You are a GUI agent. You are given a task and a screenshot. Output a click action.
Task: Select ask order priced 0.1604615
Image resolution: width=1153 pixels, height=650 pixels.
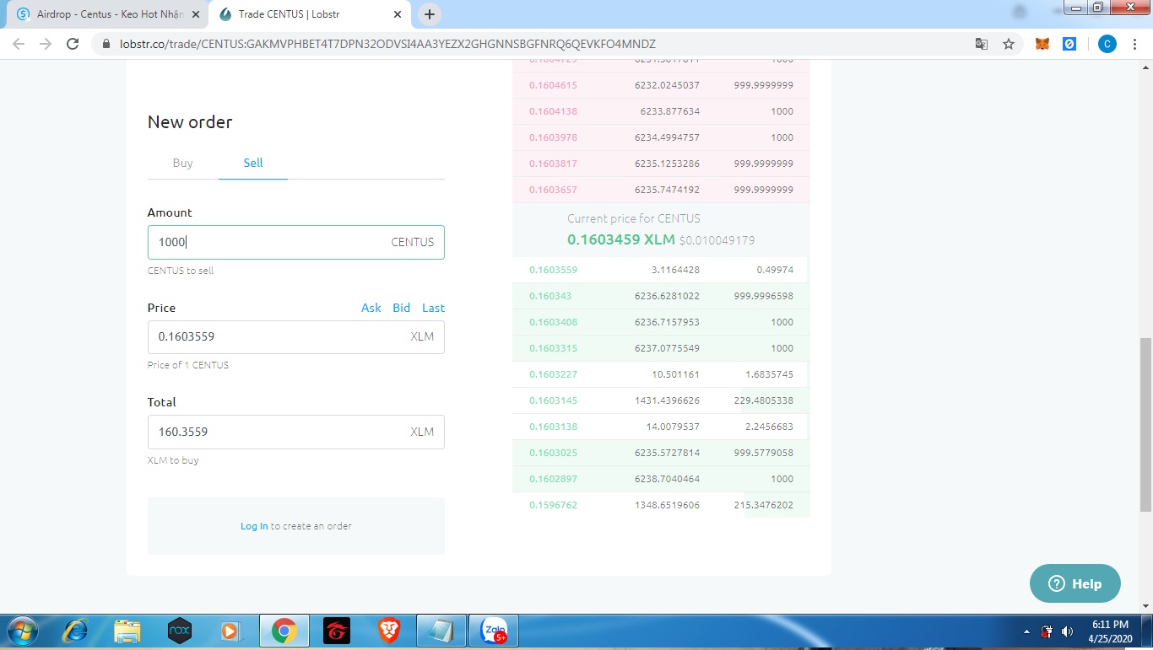(x=661, y=85)
